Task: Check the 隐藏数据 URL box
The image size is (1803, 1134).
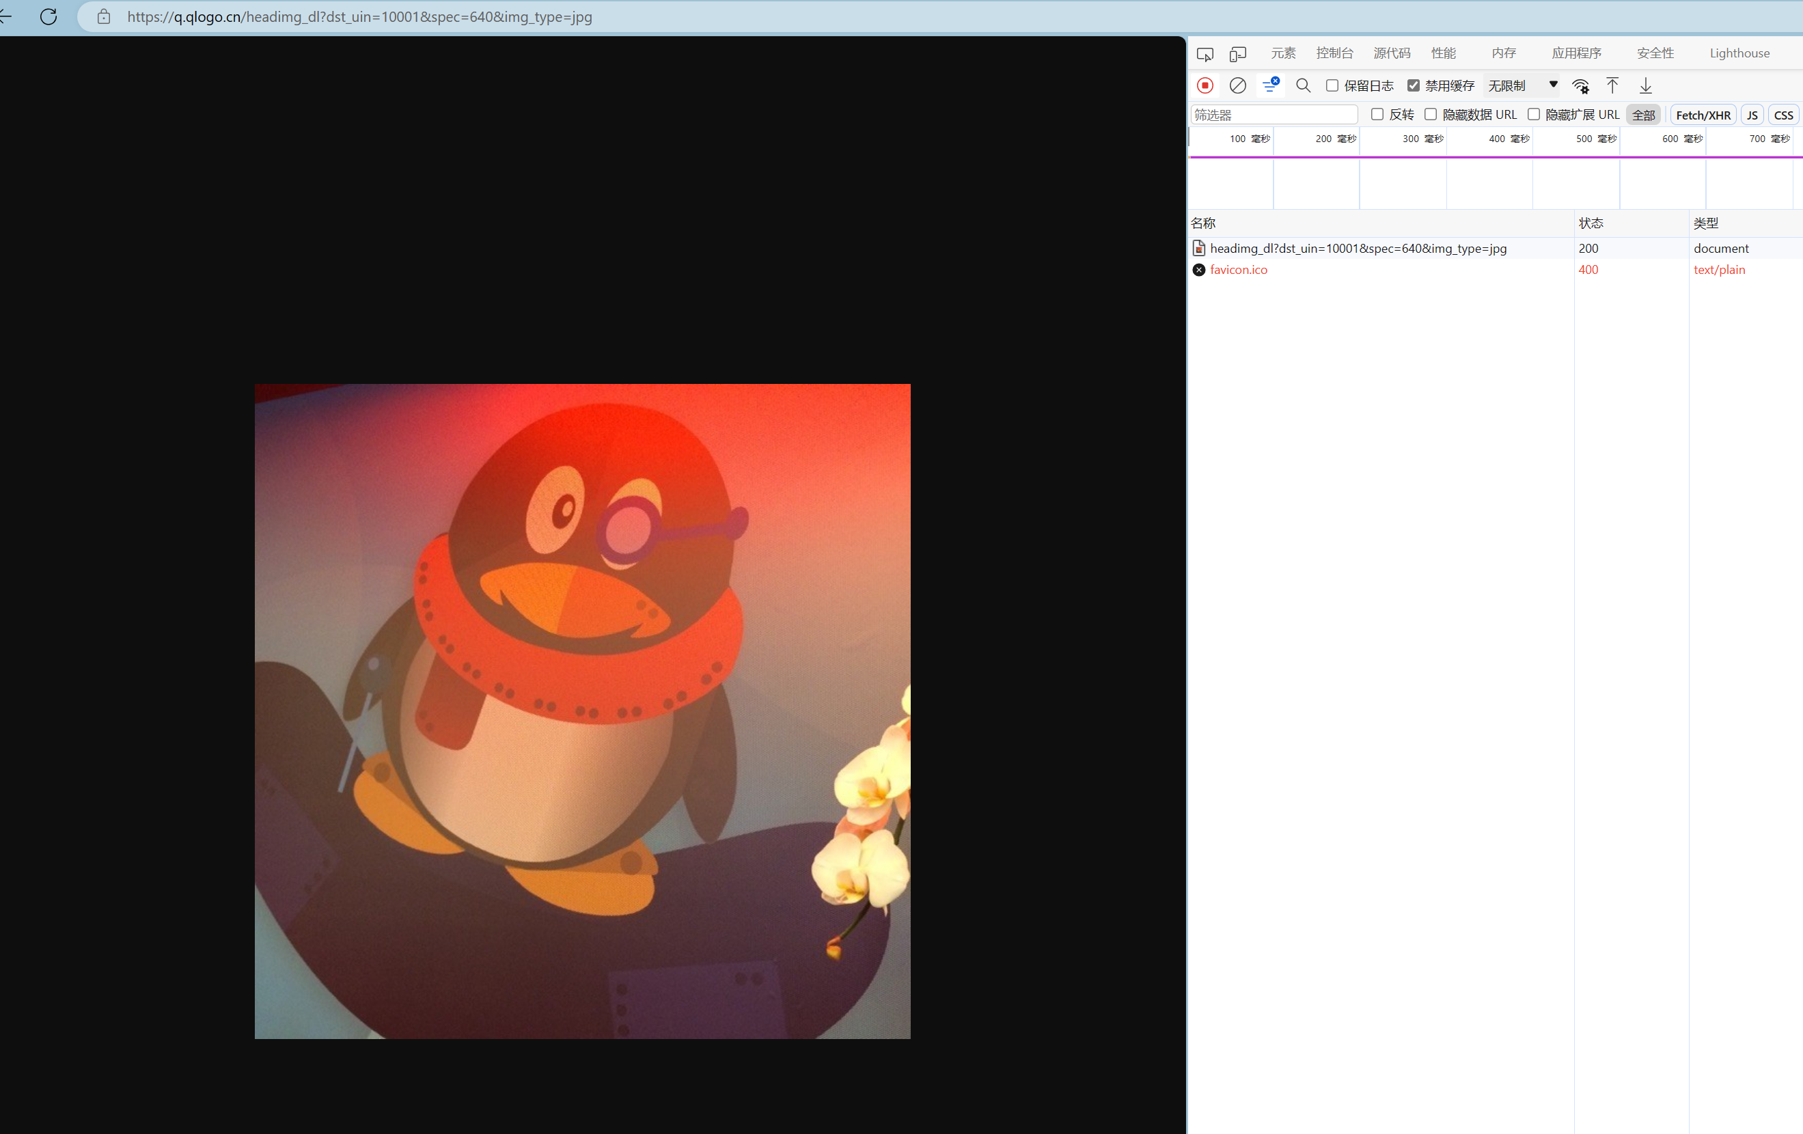Action: click(1430, 114)
